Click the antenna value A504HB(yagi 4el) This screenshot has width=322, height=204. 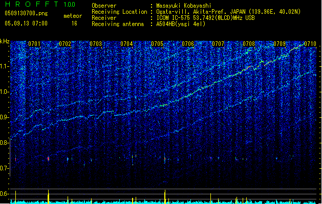coord(181,24)
